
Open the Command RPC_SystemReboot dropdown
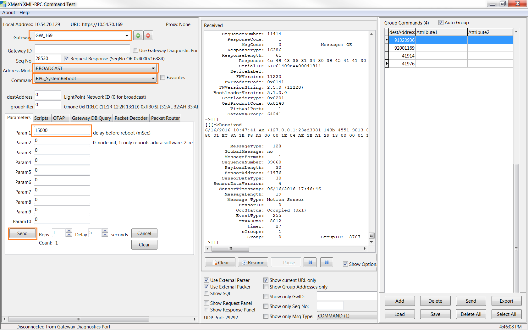(x=153, y=78)
